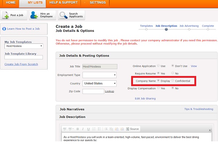Open the HOME tab
The width and height of the screenshot is (218, 144).
pos(11,3)
